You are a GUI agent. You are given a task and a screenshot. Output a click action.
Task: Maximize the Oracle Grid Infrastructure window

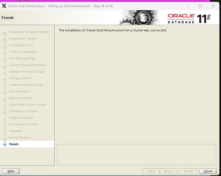200,6
